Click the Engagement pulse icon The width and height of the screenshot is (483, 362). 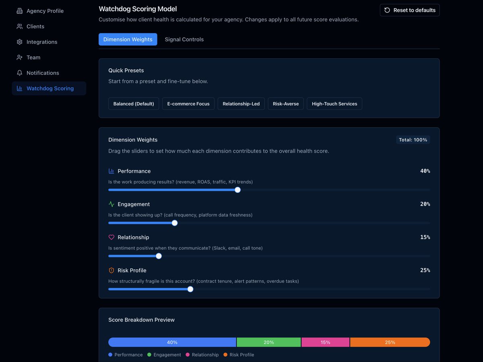click(x=111, y=204)
